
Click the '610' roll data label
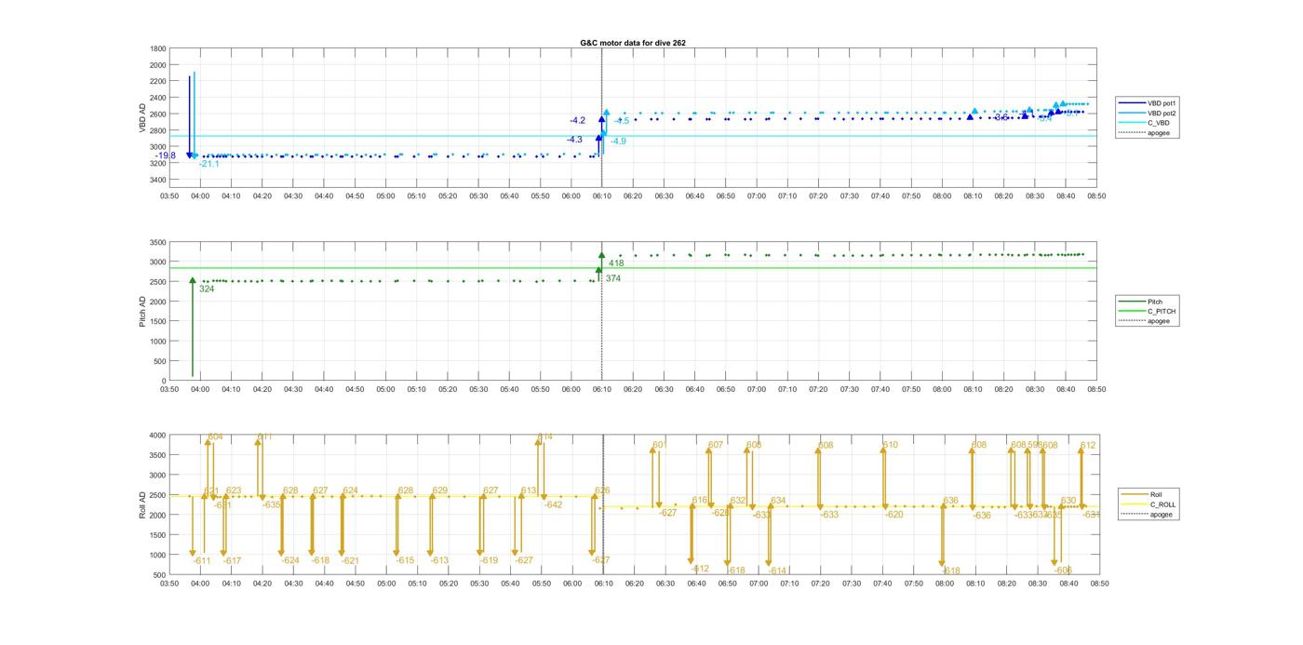point(891,445)
